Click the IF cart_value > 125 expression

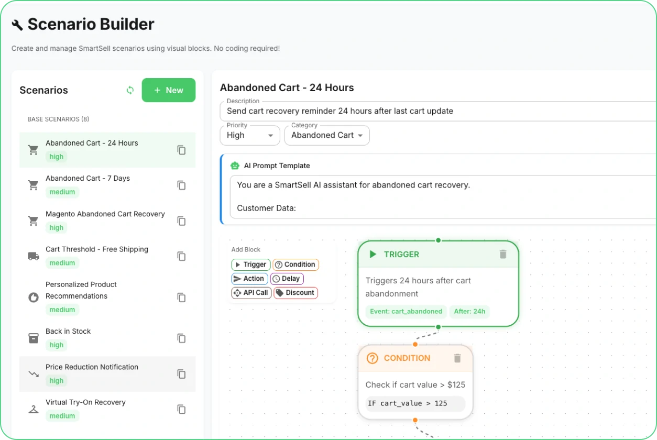pyautogui.click(x=415, y=403)
